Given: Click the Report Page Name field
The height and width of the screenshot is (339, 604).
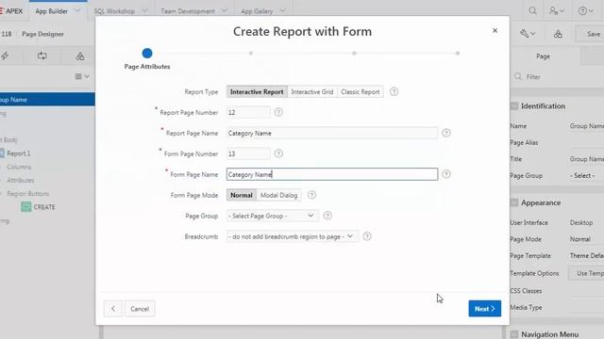Looking at the screenshot, I should pyautogui.click(x=332, y=133).
